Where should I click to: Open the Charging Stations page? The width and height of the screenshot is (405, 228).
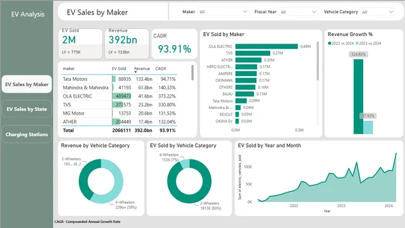(x=27, y=134)
